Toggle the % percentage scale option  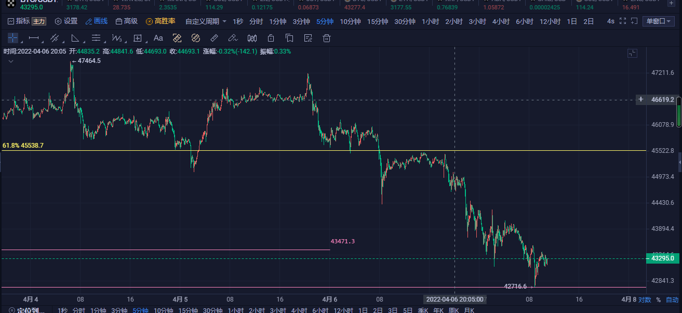tap(658, 299)
